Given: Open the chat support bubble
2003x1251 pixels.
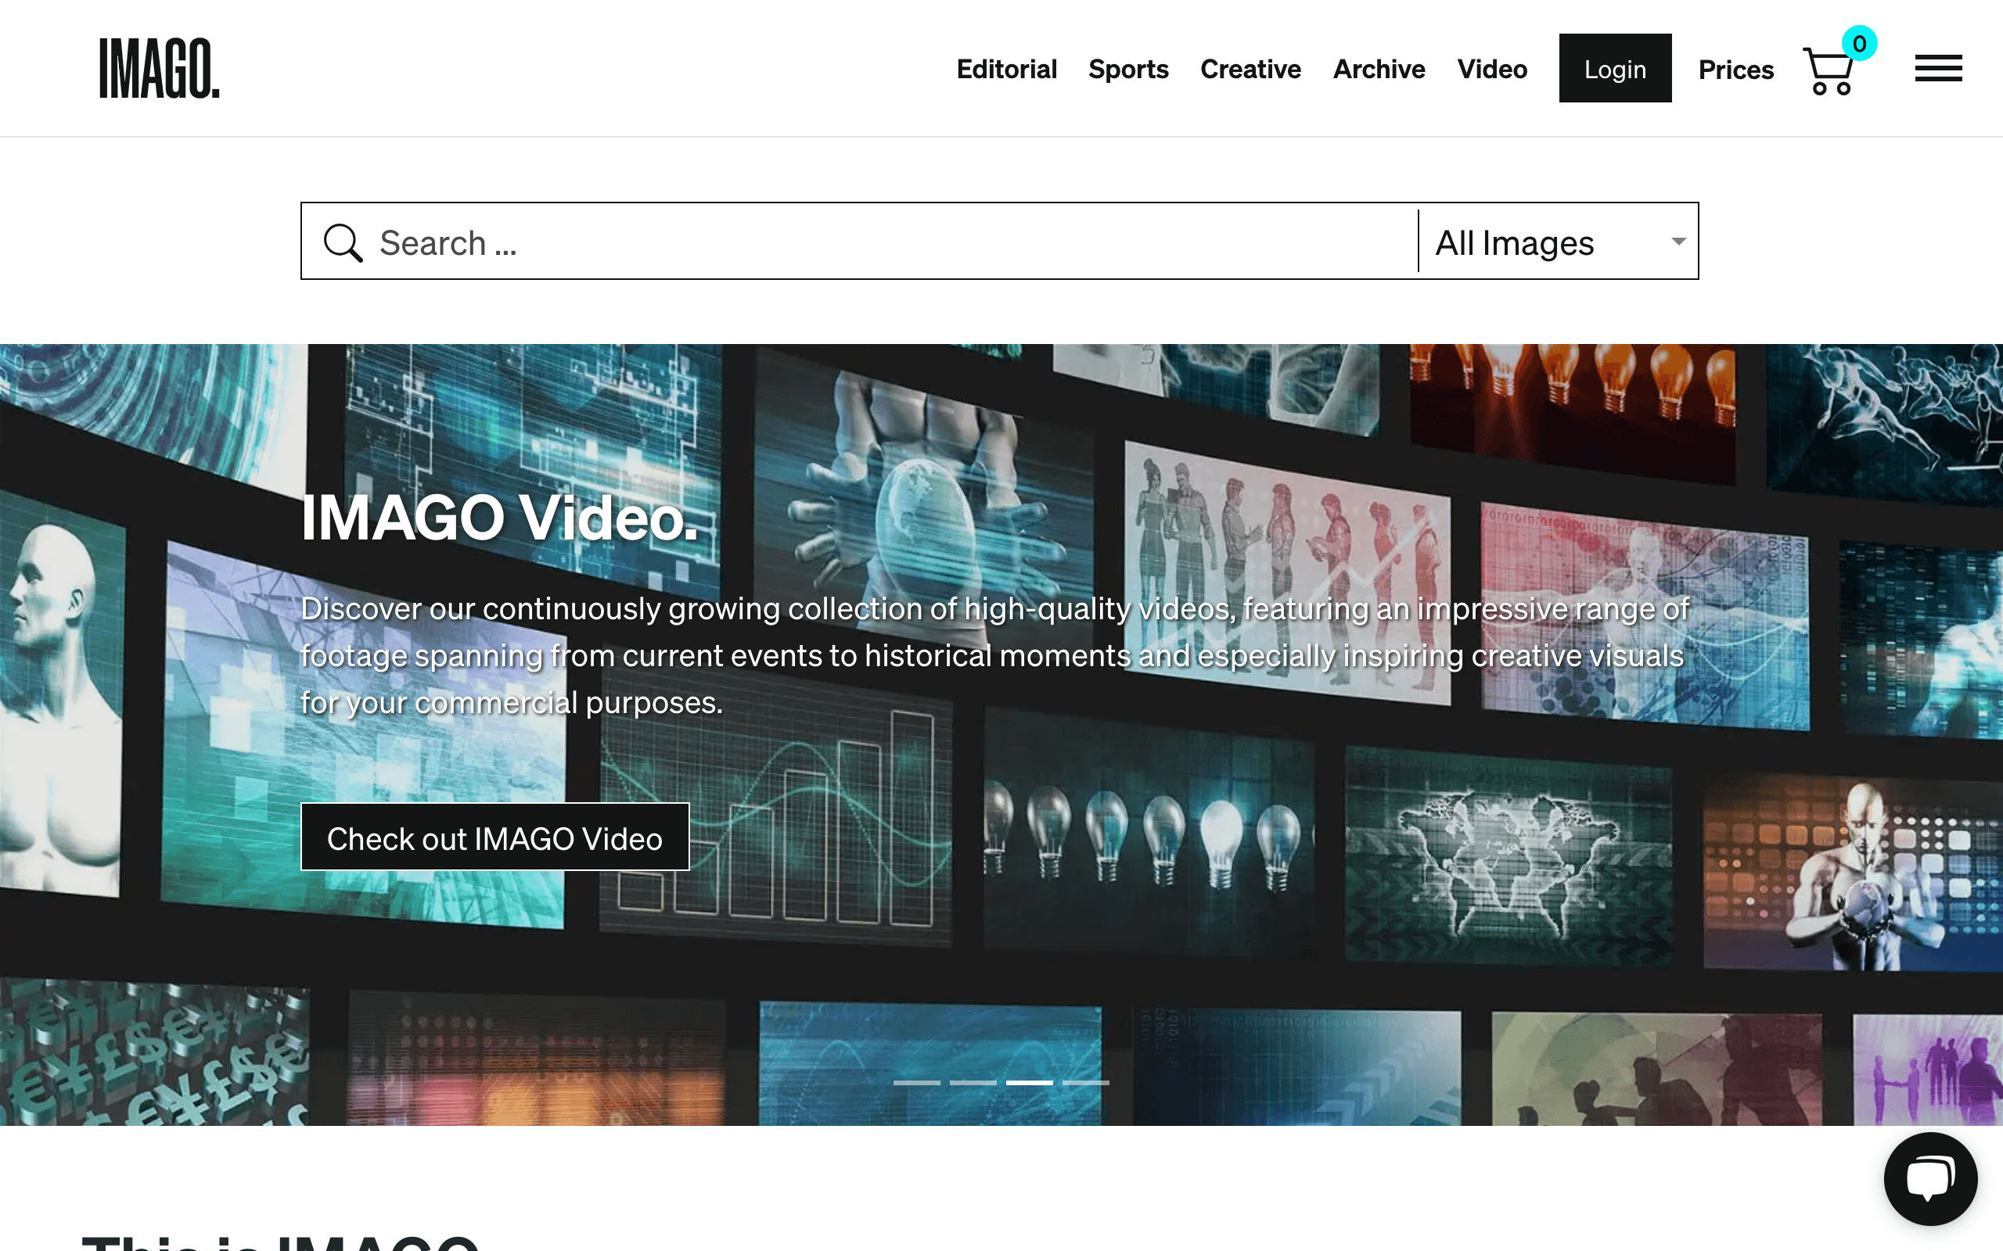Looking at the screenshot, I should [1929, 1178].
